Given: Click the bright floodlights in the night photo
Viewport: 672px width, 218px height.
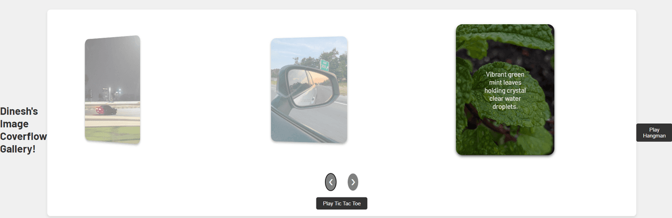Looking at the screenshot, I should (112, 91).
